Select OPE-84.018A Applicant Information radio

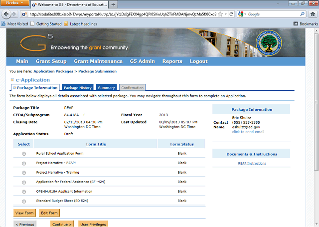click(x=24, y=192)
